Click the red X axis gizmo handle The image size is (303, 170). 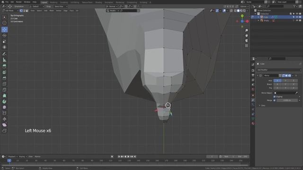tap(247, 21)
